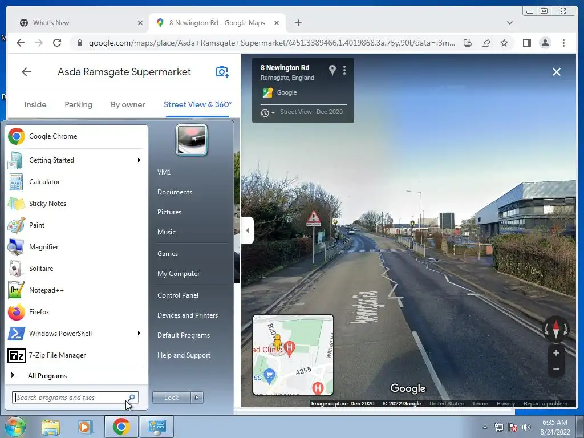Launch Notepad++ from the Start menu
584x438 pixels.
[76, 290]
